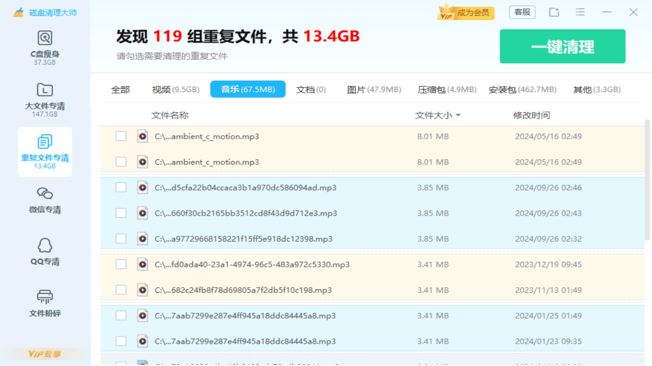The image size is (652, 366).
Task: Open the hamburger menu icon top right
Action: (x=580, y=12)
